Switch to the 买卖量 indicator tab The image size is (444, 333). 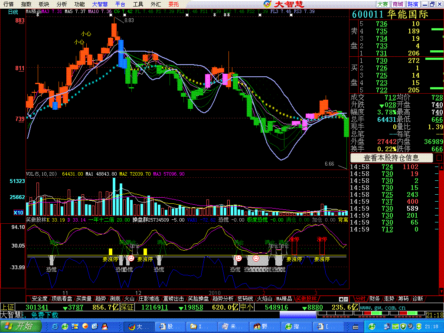pos(84,299)
